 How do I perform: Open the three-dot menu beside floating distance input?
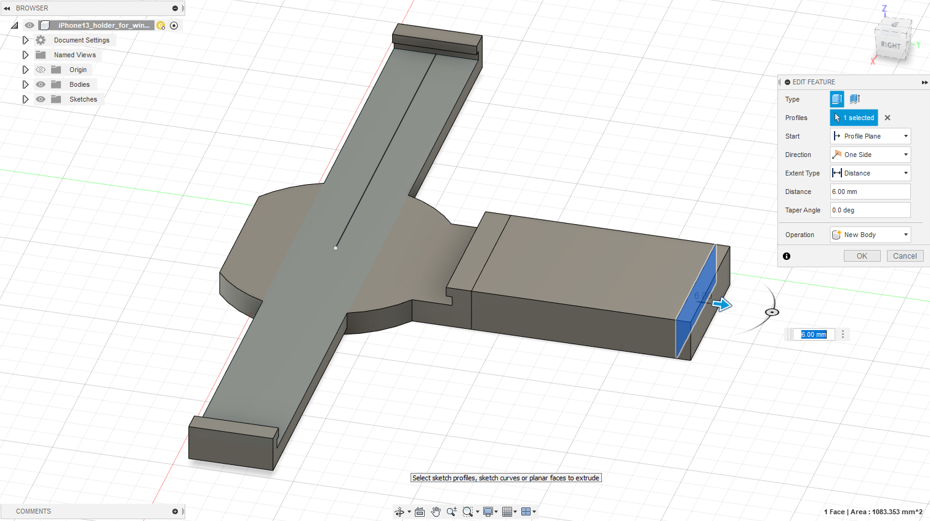843,334
